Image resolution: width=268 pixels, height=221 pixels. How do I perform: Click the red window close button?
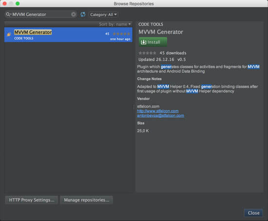click(x=4, y=3)
